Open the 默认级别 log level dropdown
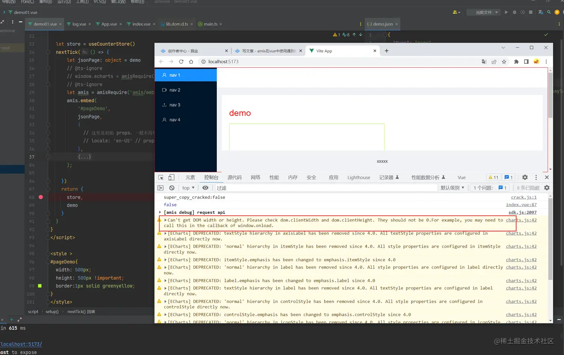The height and width of the screenshot is (355, 564). (x=452, y=188)
